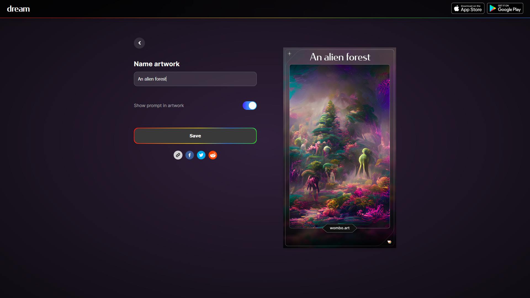Click the Google Play triangle icon
This screenshot has height=298, width=530.
point(493,9)
